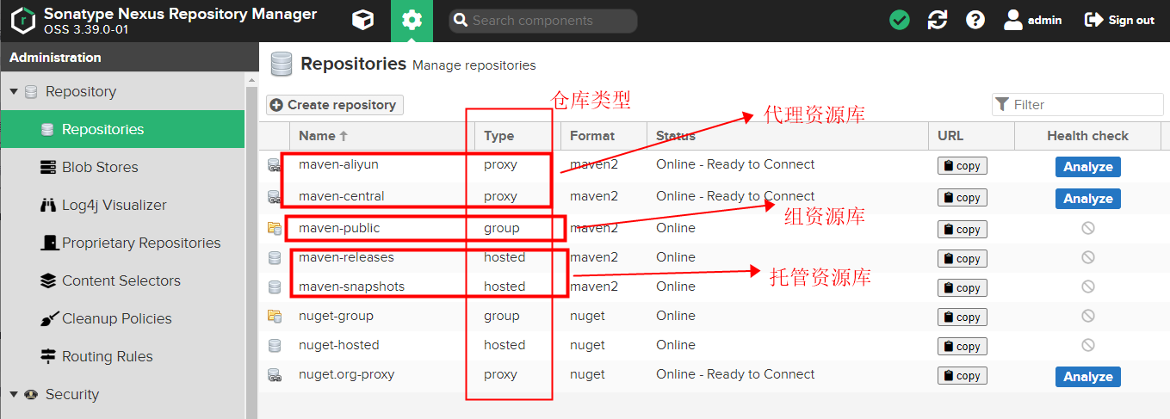Viewport: 1170px width, 419px height.
Task: Click group folder icon beside maven-public
Action: coord(275,228)
